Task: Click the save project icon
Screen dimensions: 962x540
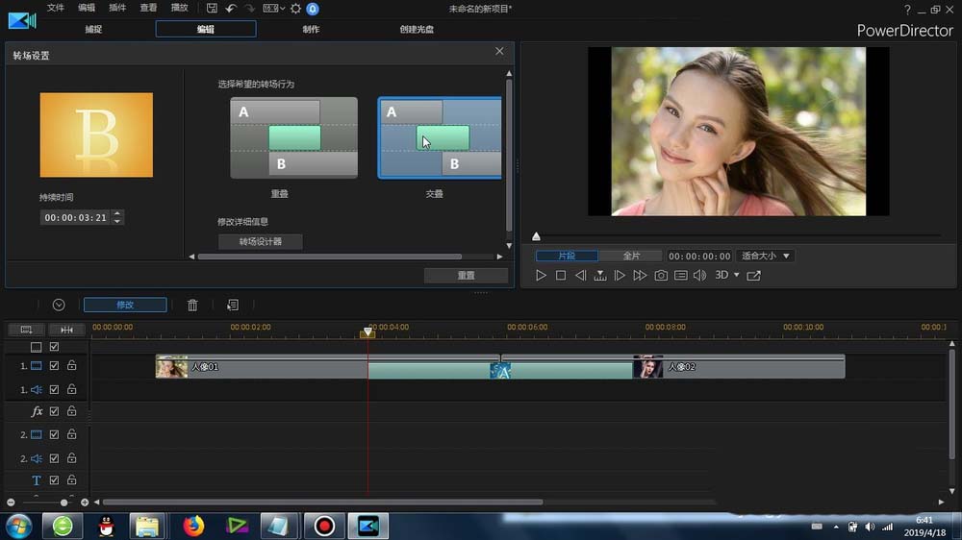Action: click(212, 9)
